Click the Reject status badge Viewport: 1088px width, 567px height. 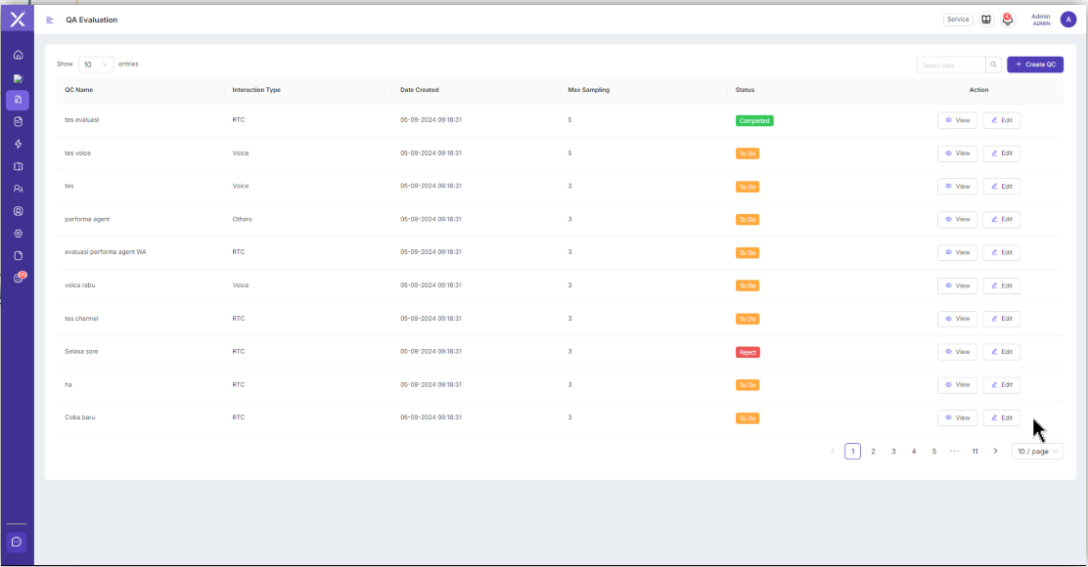(x=748, y=352)
